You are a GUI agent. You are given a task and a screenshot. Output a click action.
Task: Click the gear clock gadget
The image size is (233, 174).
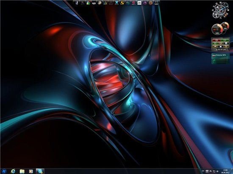click(220, 11)
